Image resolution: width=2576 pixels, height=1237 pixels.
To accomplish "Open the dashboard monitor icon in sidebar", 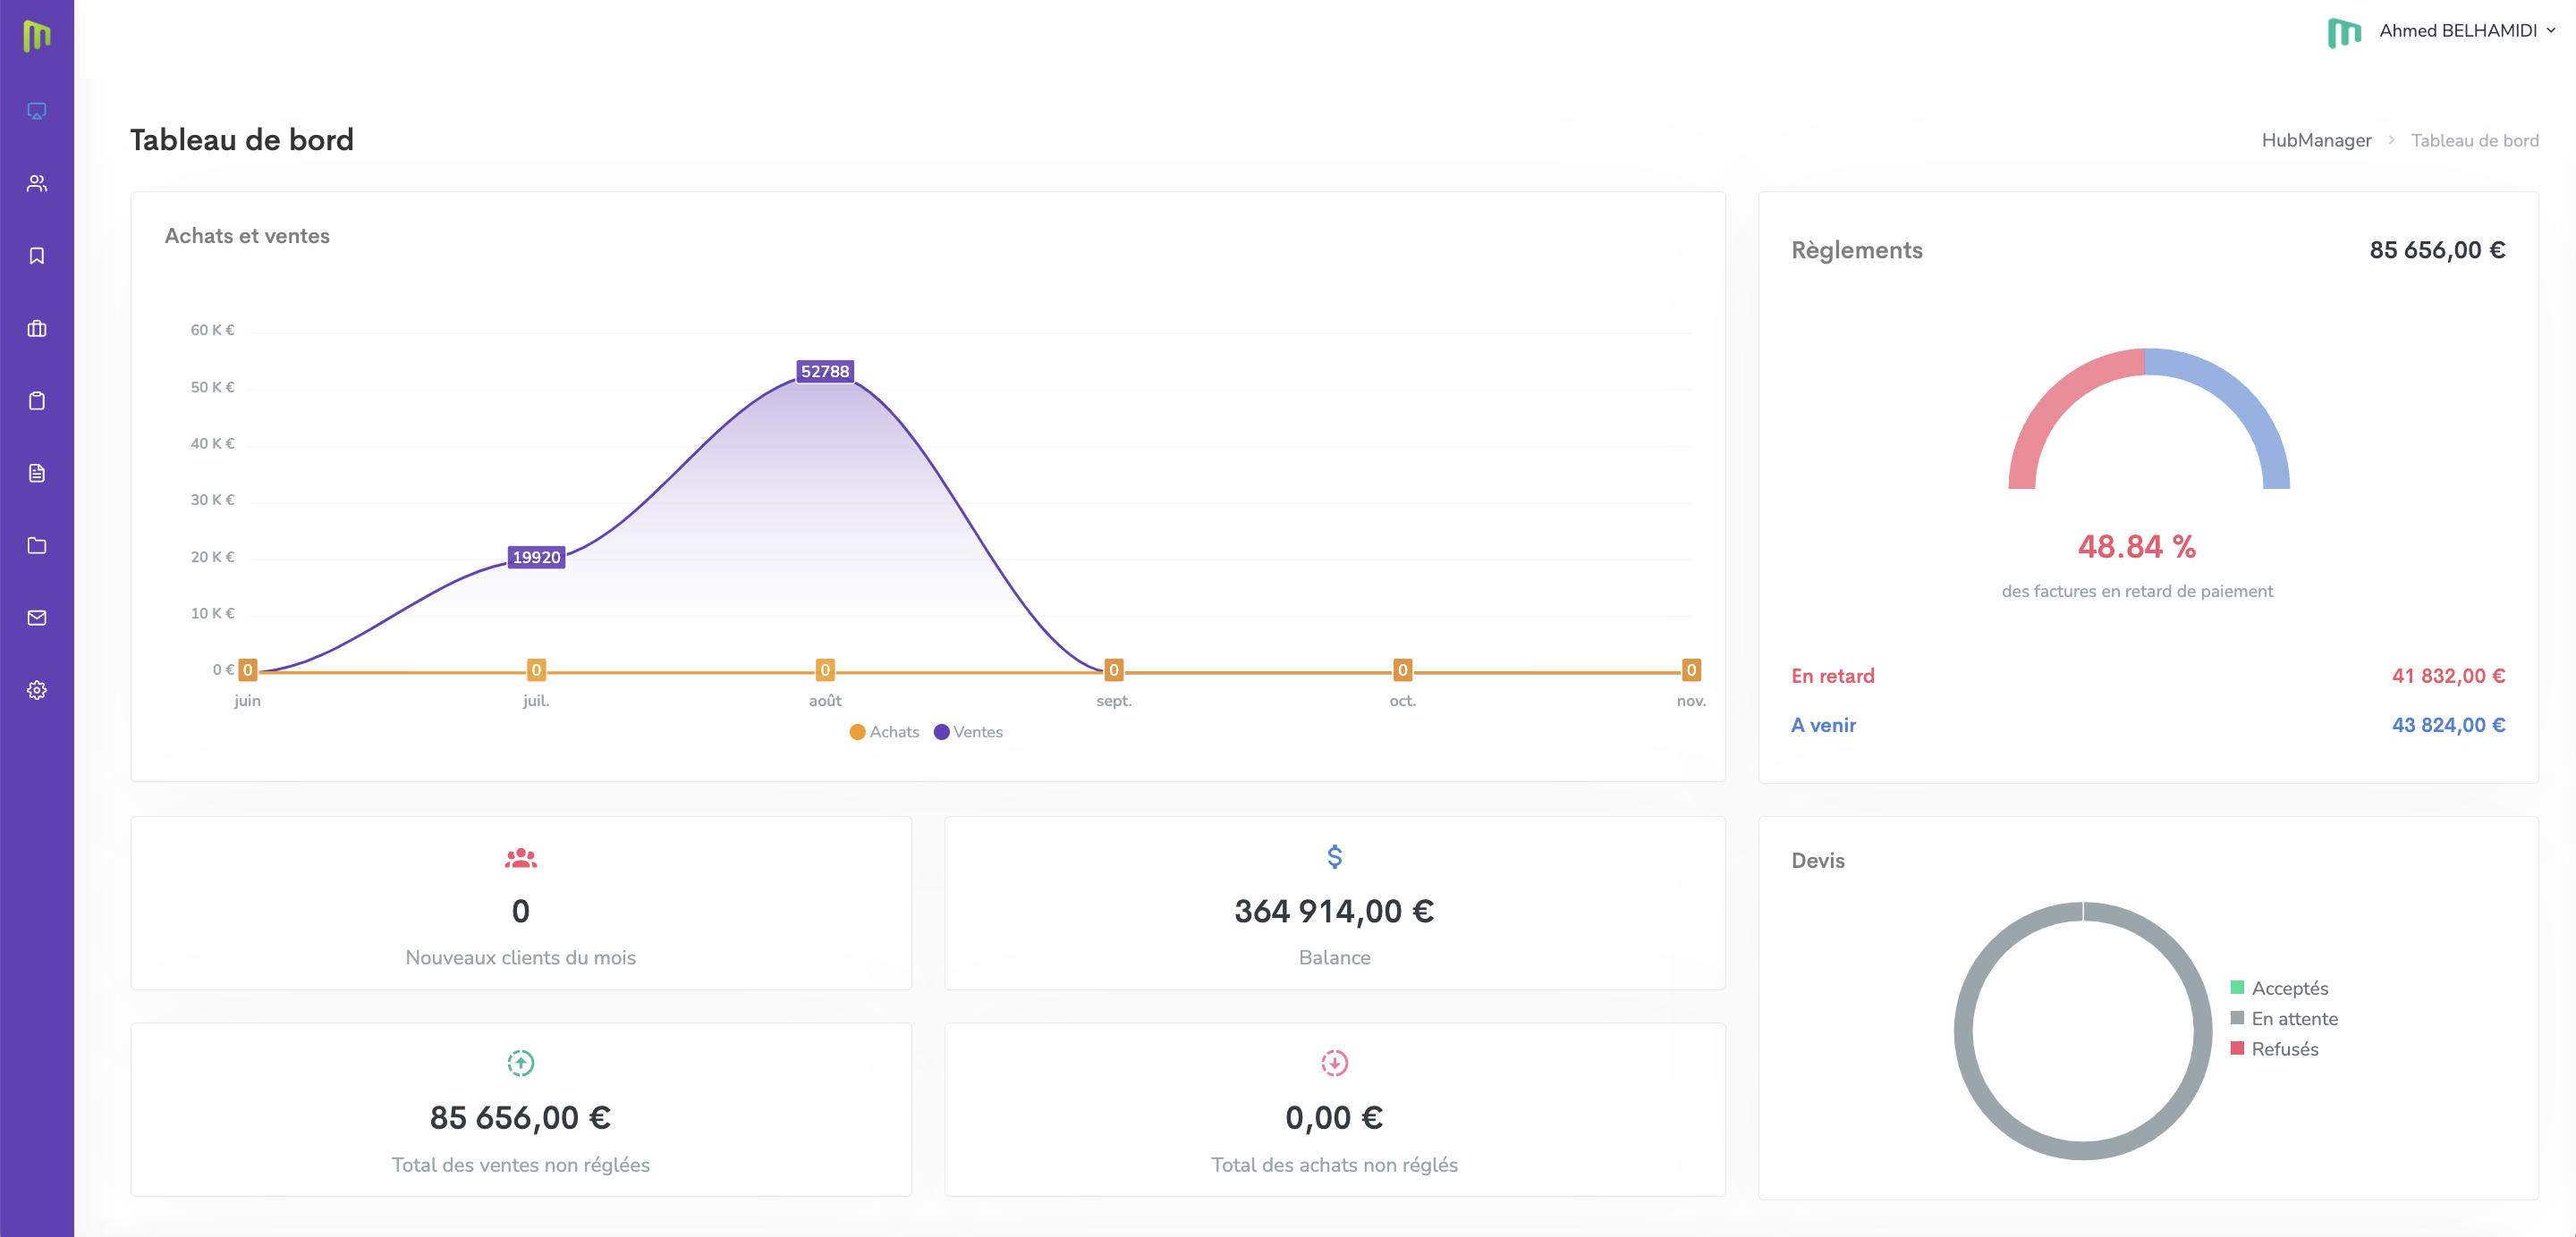I will click(37, 111).
